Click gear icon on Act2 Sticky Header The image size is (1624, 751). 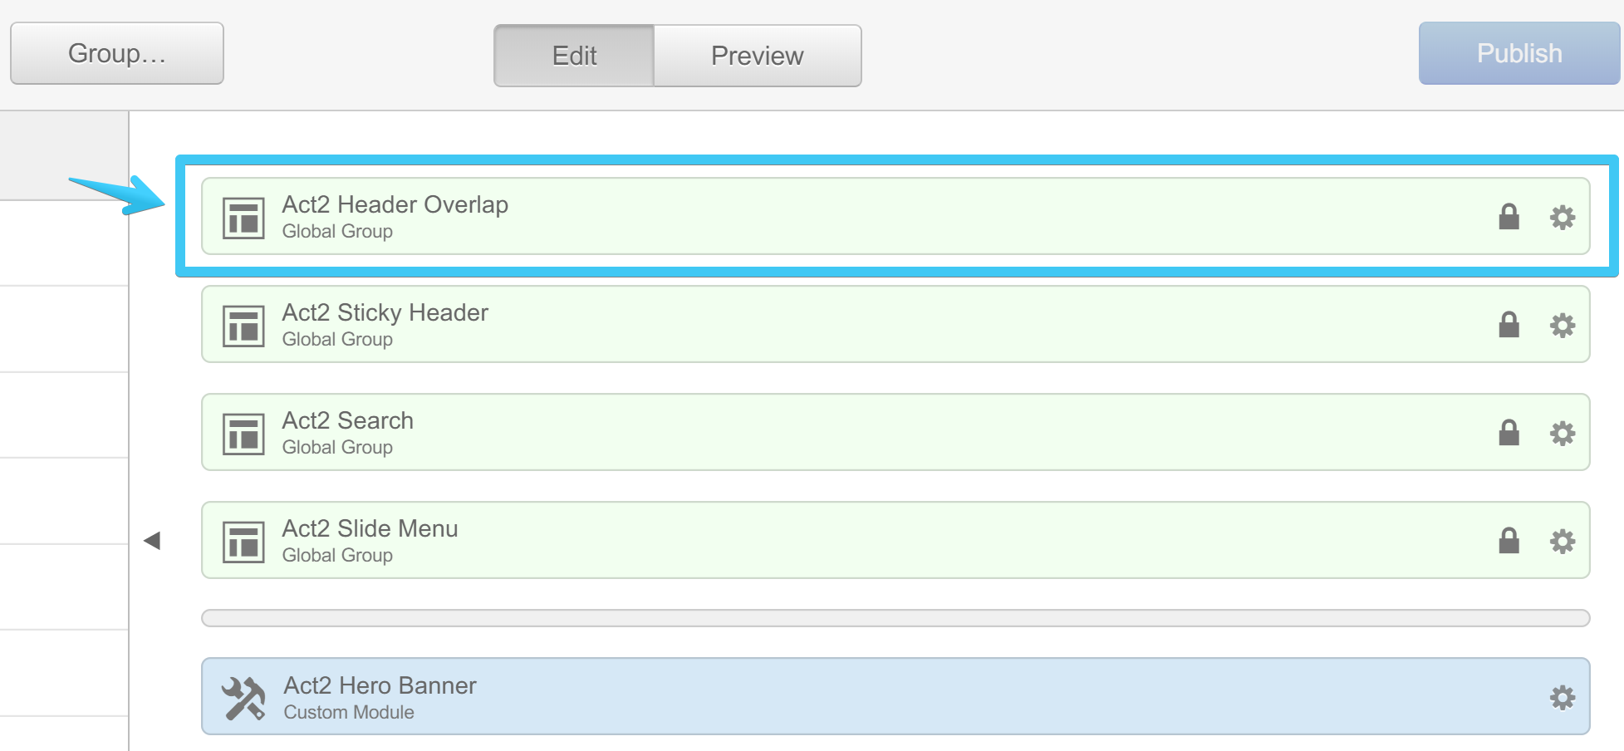click(1562, 326)
